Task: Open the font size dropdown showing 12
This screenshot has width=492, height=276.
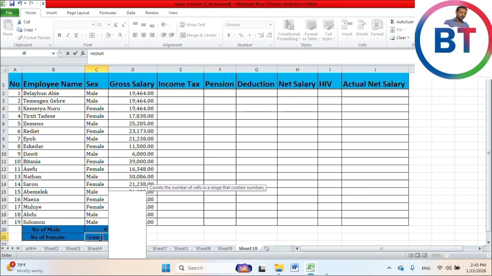Action: tap(108, 25)
